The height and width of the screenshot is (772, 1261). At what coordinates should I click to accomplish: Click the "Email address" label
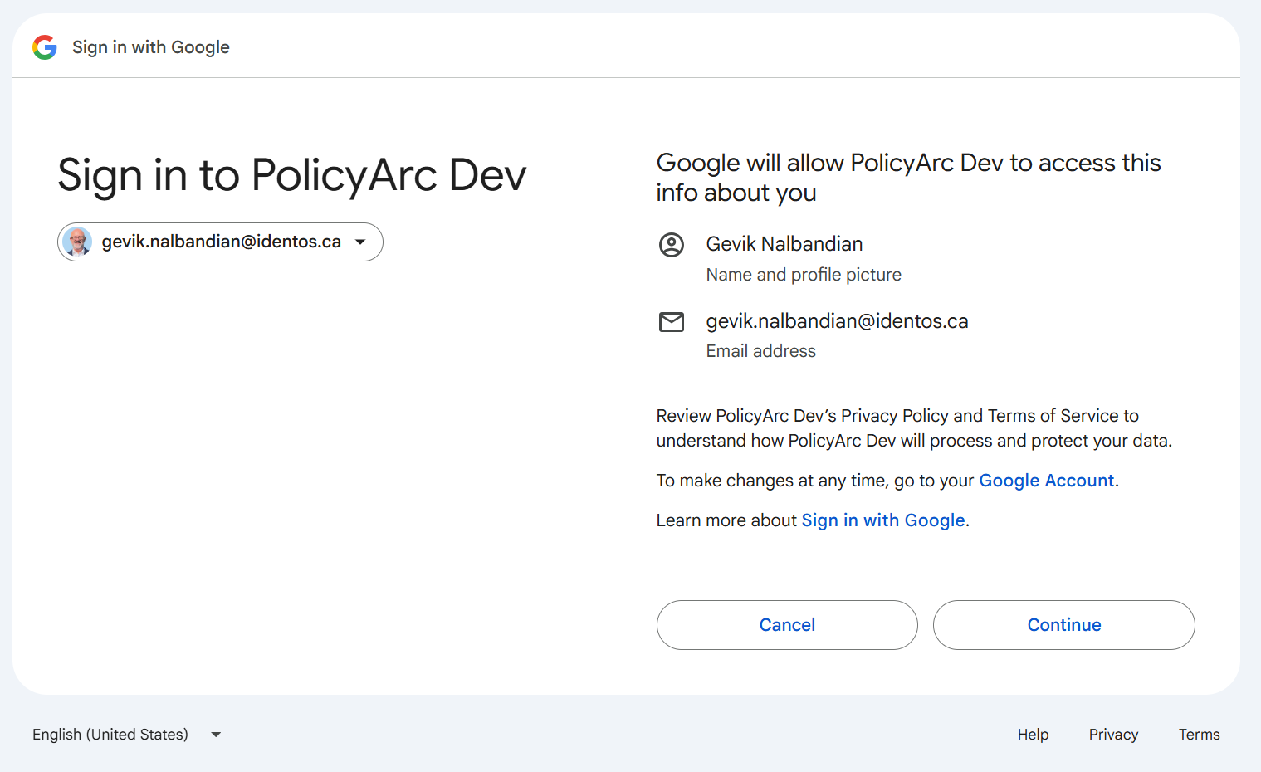[761, 351]
